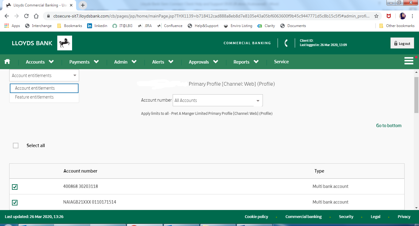Expand the Payments menu
Viewport: 419px width, 226px height.
(x=84, y=62)
